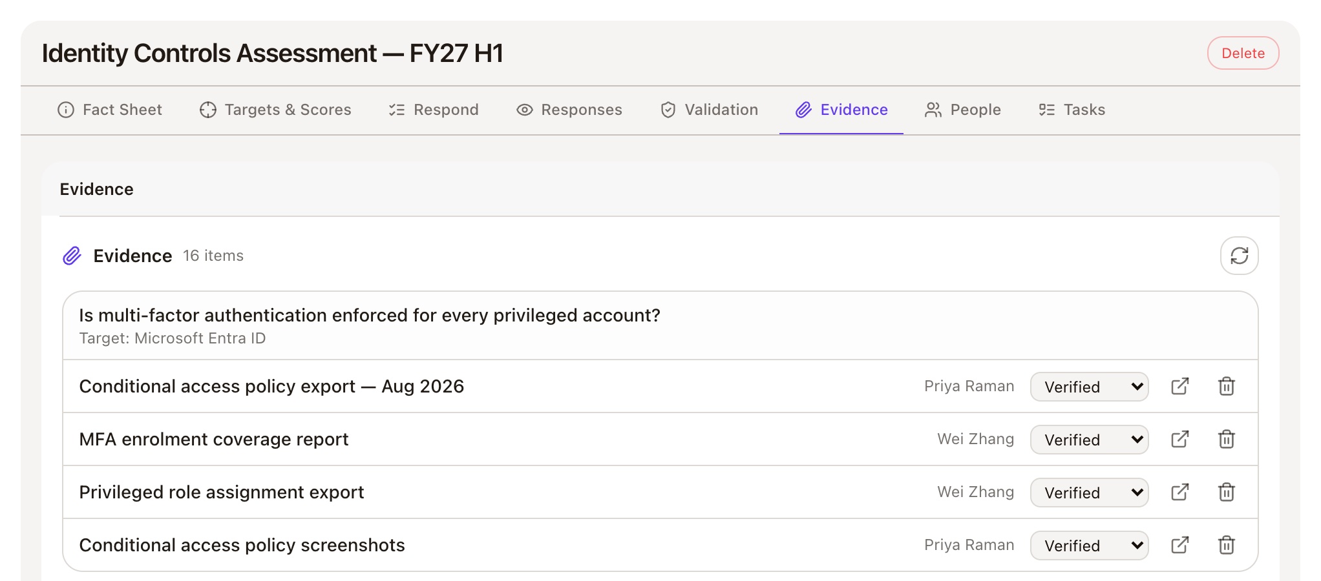Switch to the Fact Sheet tab
The width and height of the screenshot is (1321, 581).
coord(110,110)
